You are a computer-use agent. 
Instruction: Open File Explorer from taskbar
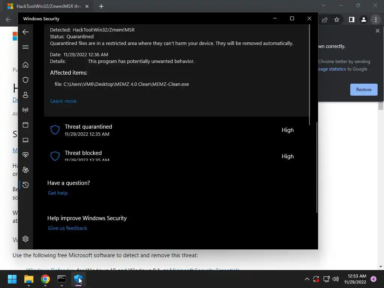28,279
